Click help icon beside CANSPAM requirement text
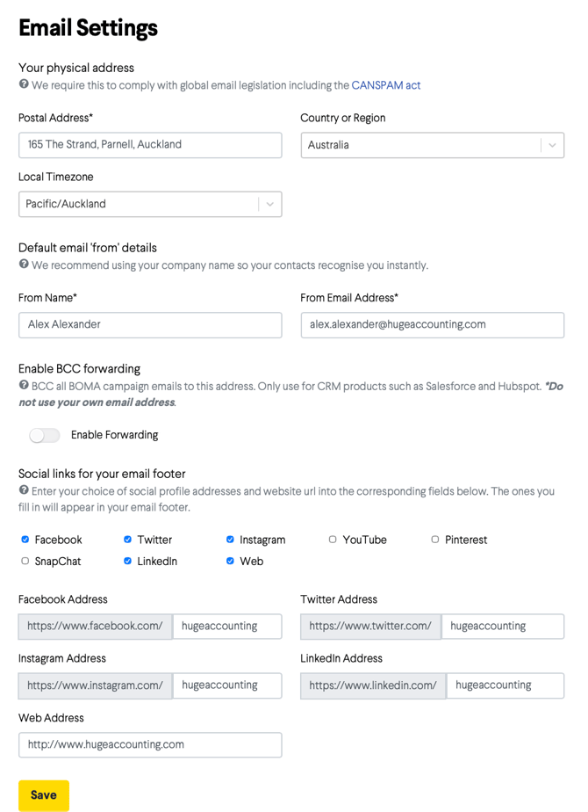 (x=24, y=84)
